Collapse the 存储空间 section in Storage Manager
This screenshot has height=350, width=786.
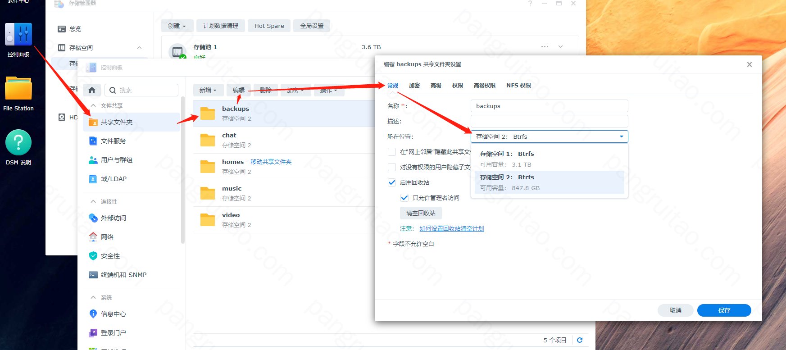pos(140,48)
